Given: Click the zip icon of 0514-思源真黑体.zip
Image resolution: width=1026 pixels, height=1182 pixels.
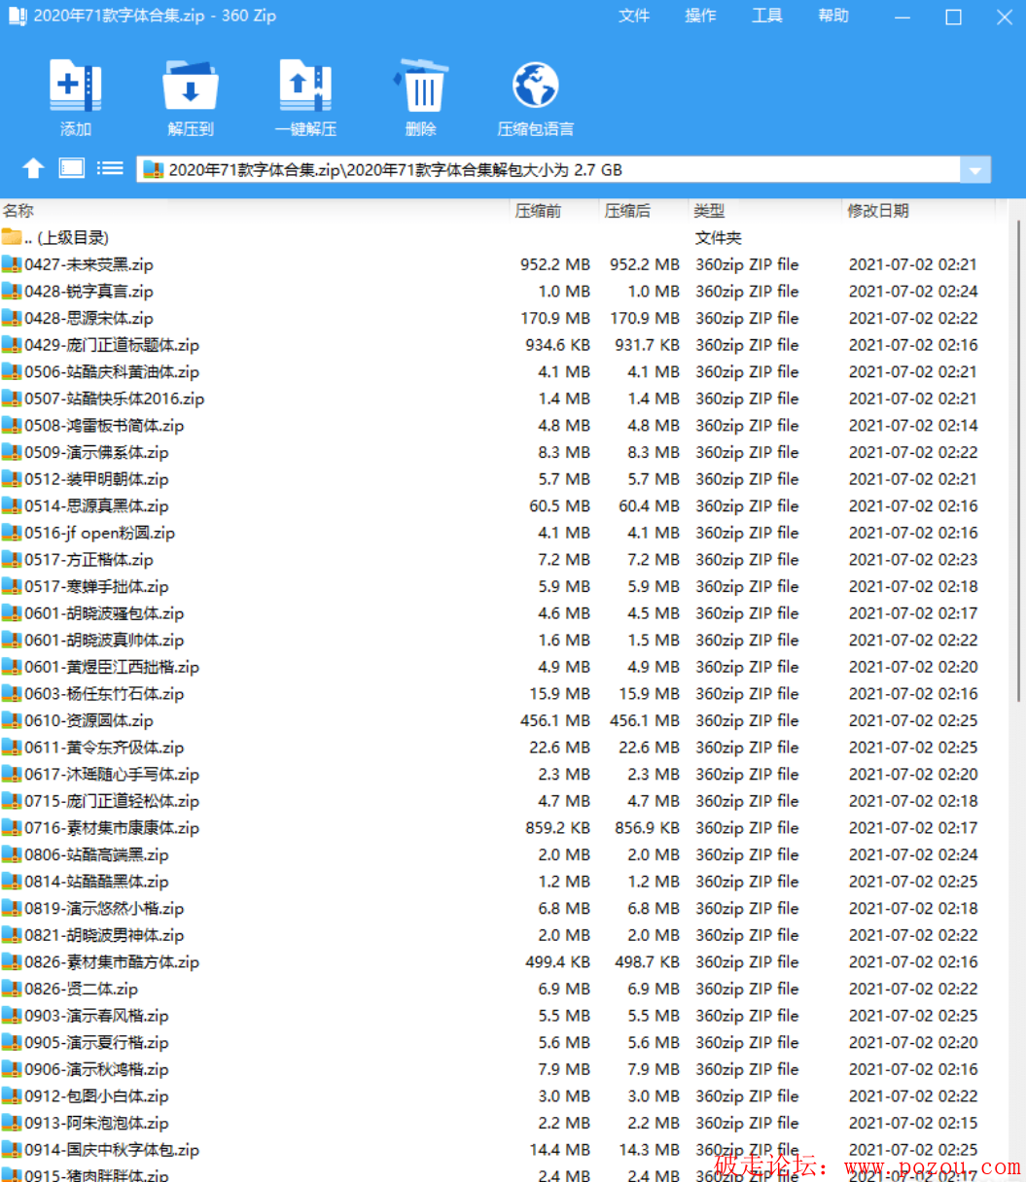Looking at the screenshot, I should pos(12,505).
